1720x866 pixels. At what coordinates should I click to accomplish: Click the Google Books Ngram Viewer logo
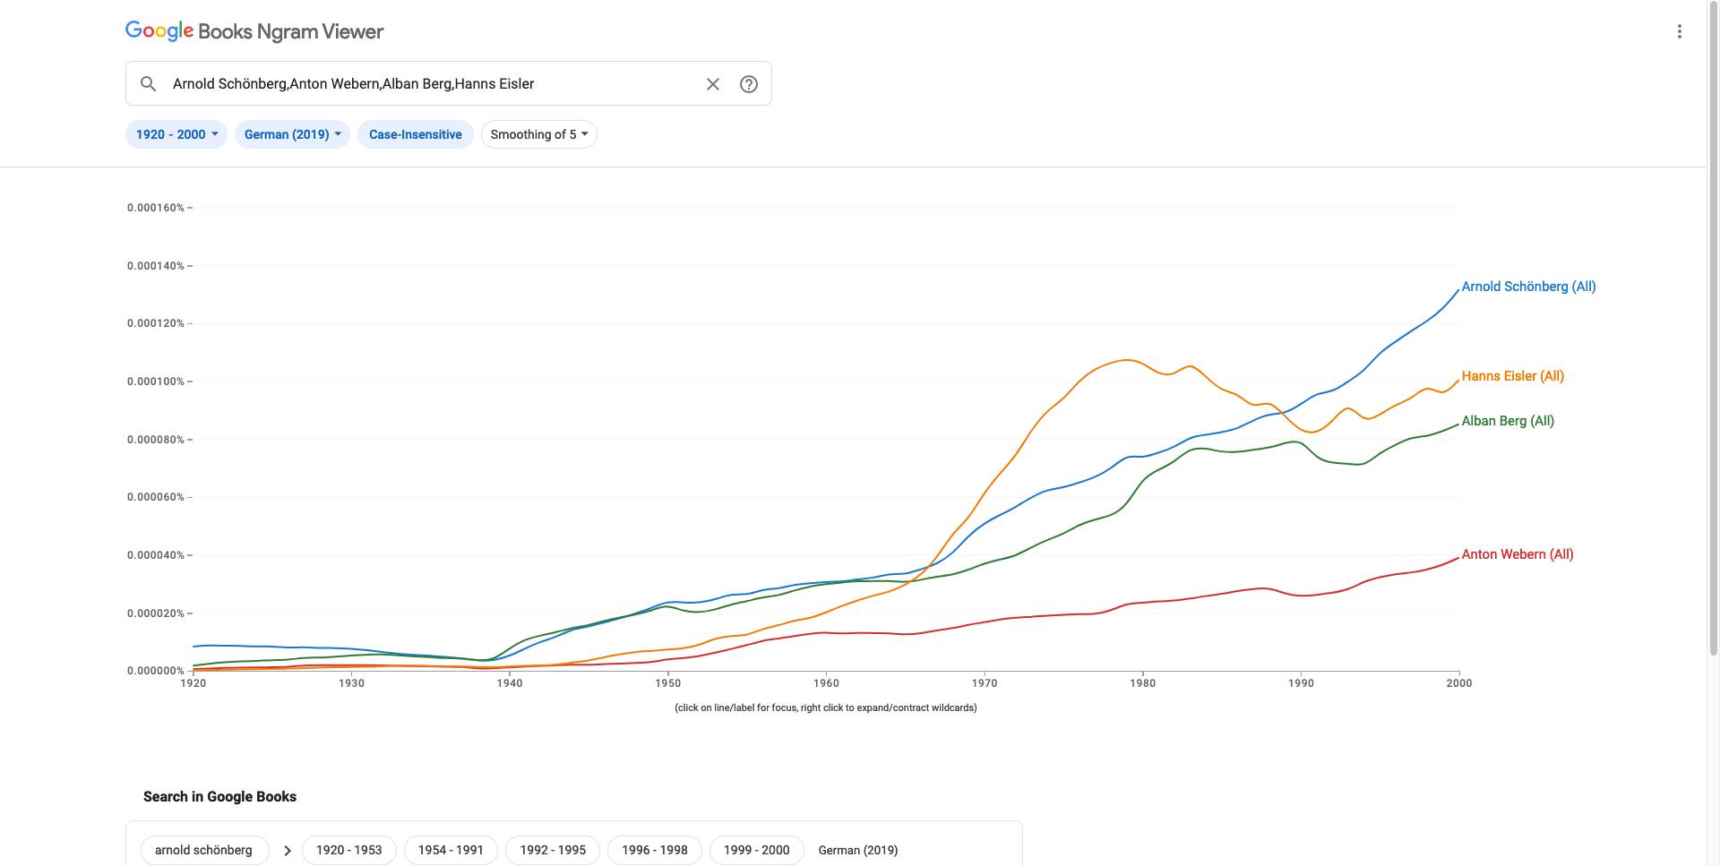[x=254, y=31]
